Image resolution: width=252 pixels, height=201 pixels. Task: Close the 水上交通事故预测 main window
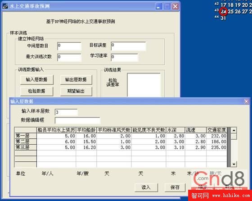point(175,6)
